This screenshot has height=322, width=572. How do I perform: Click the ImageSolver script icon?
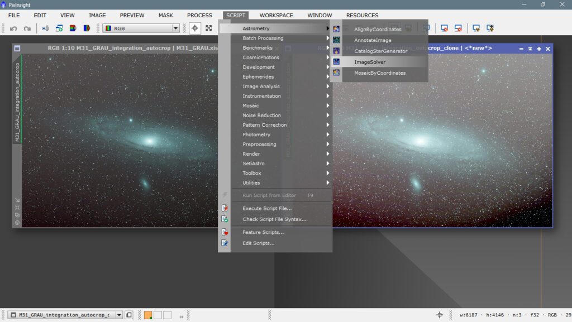(336, 62)
